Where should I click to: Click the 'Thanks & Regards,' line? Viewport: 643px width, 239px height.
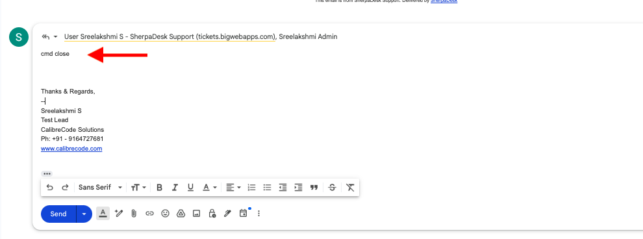coord(68,92)
